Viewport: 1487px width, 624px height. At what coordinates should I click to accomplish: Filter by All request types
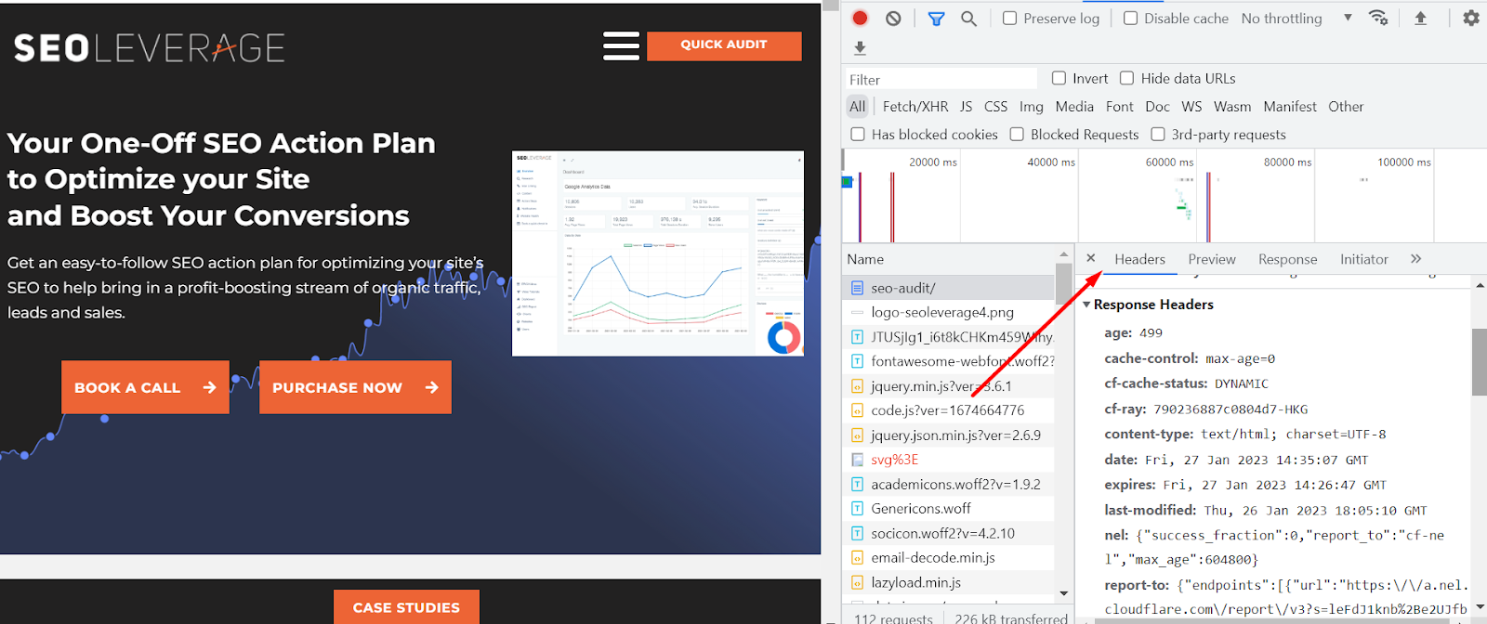click(858, 106)
